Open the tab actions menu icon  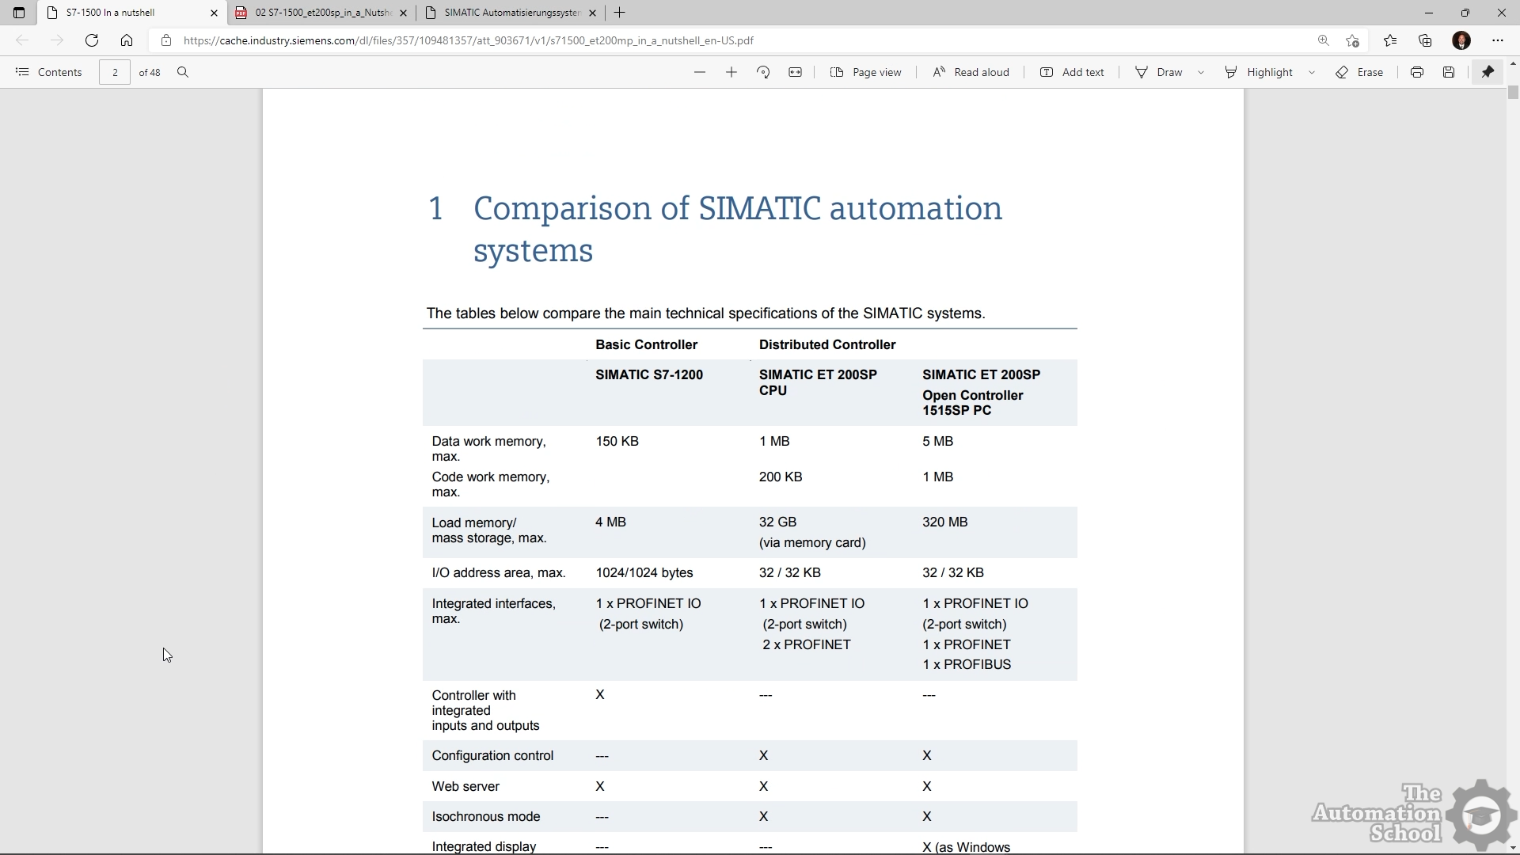19,13
